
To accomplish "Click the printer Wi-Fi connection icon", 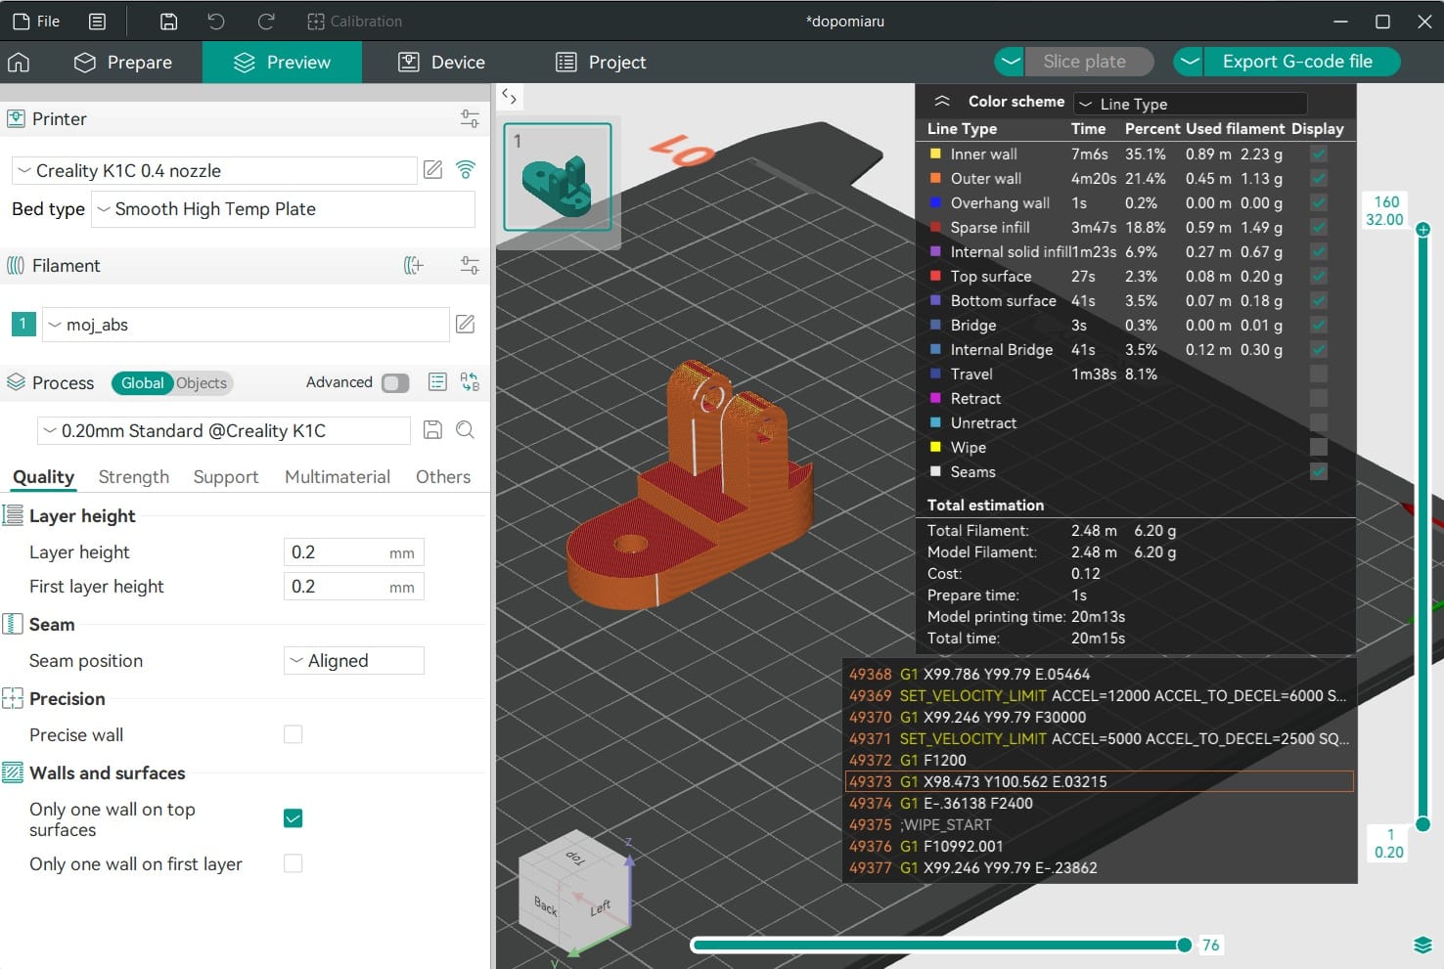I will point(466,170).
